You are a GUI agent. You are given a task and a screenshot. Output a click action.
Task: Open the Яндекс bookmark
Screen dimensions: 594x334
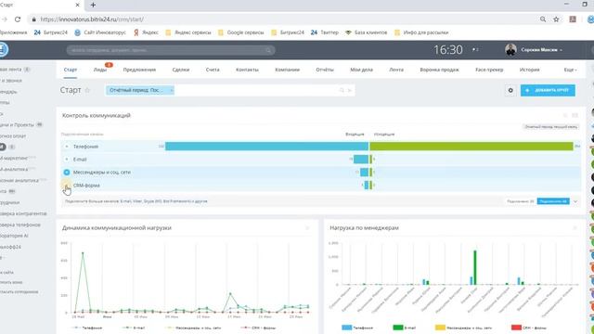tap(147, 32)
